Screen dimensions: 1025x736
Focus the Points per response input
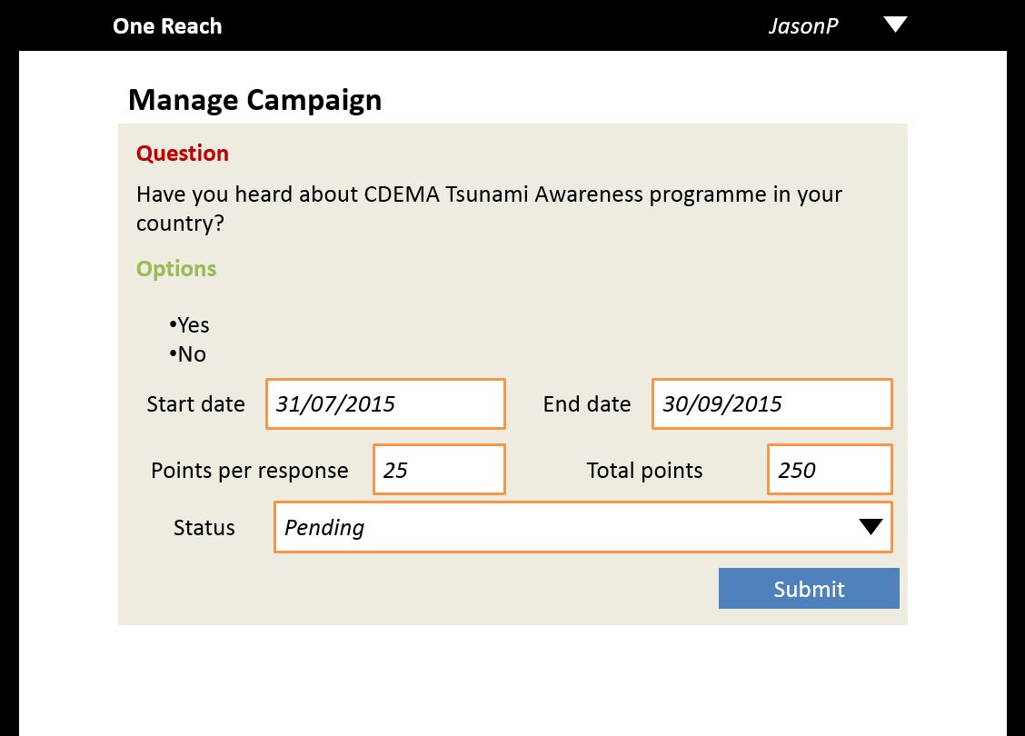click(439, 470)
